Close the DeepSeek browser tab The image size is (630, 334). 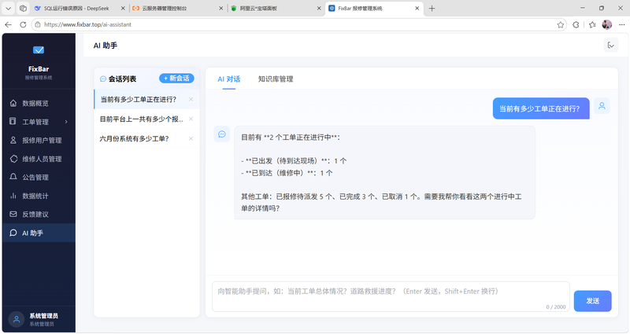tap(123, 9)
